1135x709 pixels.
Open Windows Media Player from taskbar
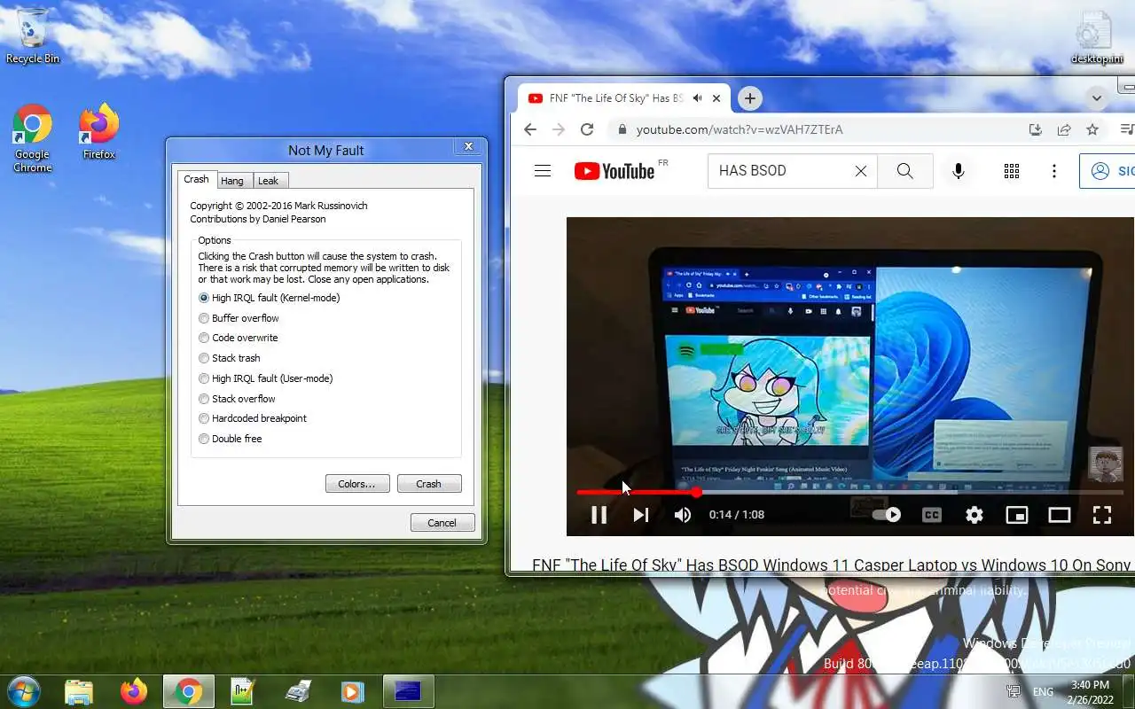352,691
